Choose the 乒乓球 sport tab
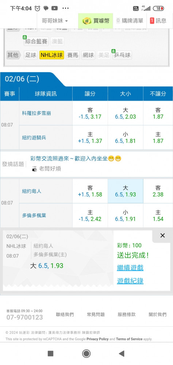173x365 pixels. point(122,55)
